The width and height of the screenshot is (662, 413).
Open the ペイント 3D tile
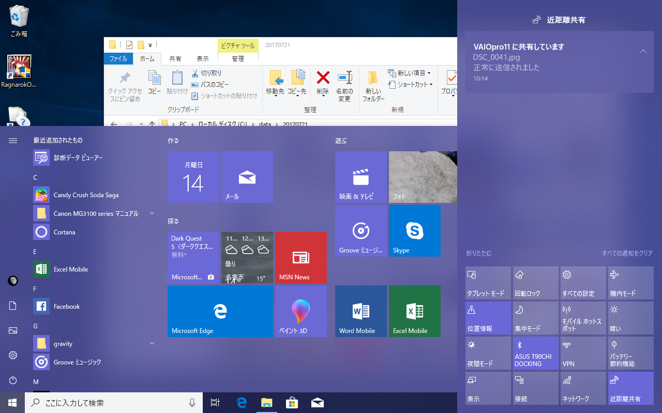point(301,311)
